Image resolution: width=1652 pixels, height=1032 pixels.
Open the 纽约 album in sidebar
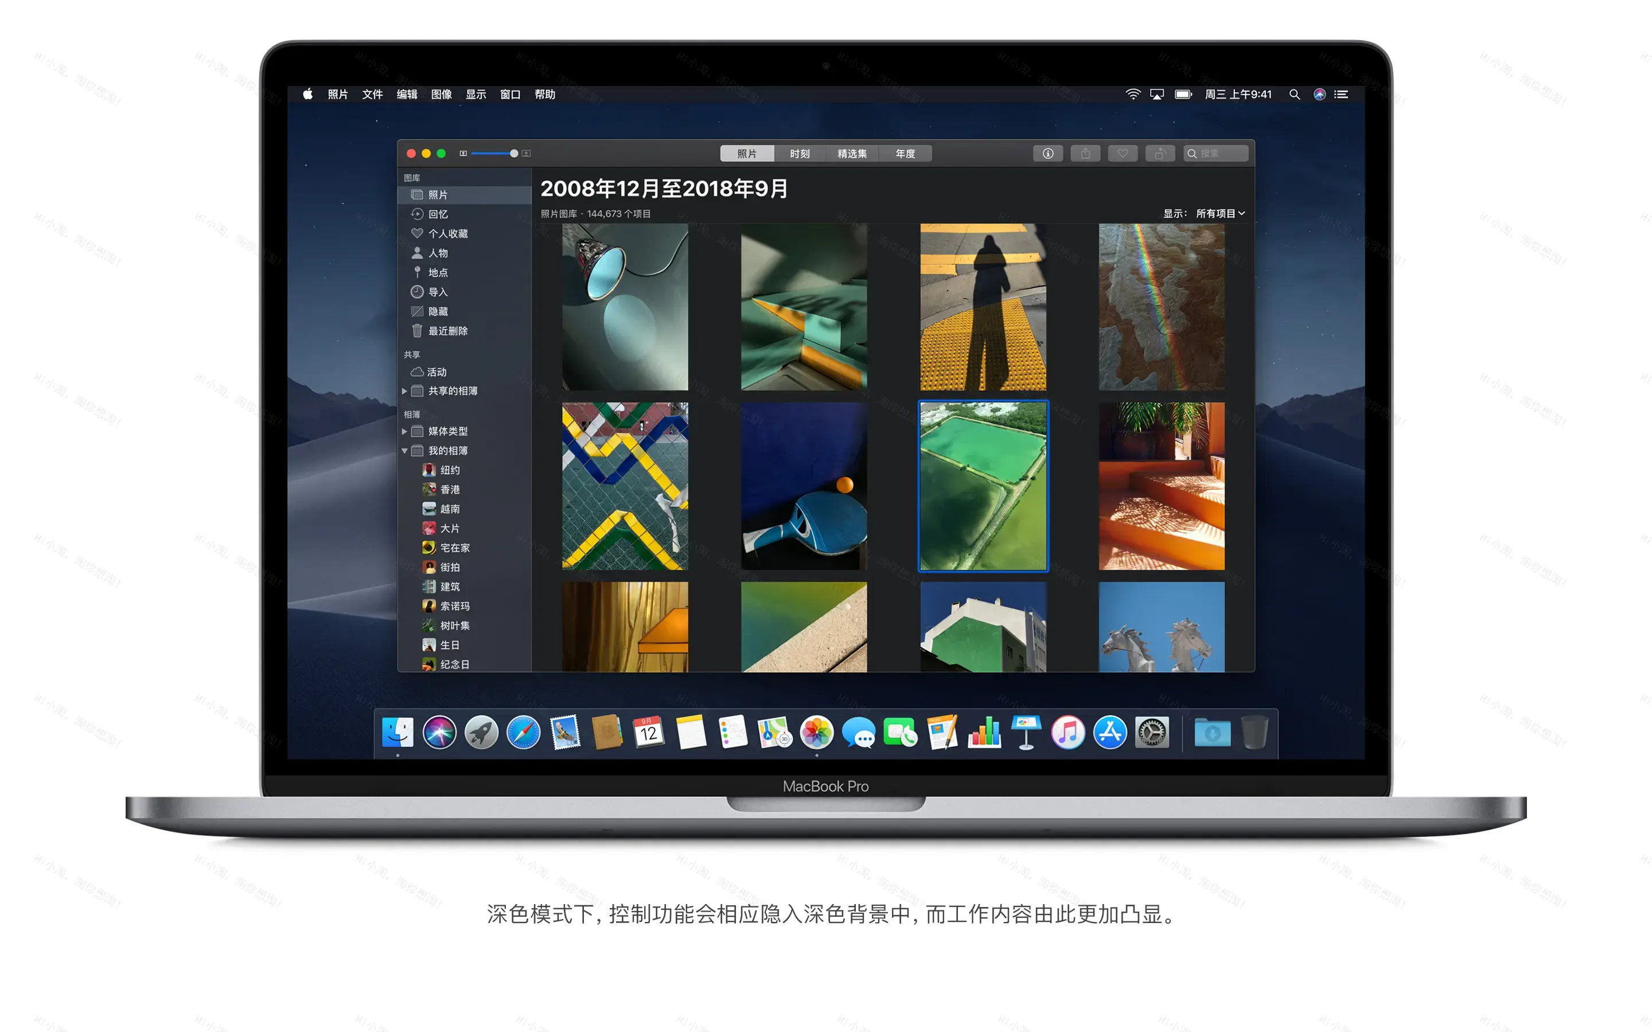[x=449, y=470]
